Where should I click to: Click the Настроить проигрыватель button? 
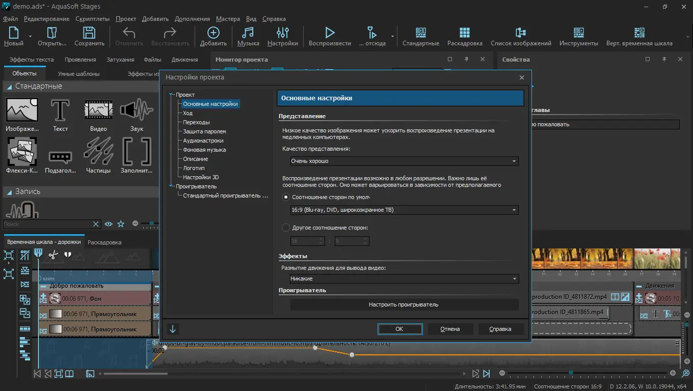coord(404,305)
